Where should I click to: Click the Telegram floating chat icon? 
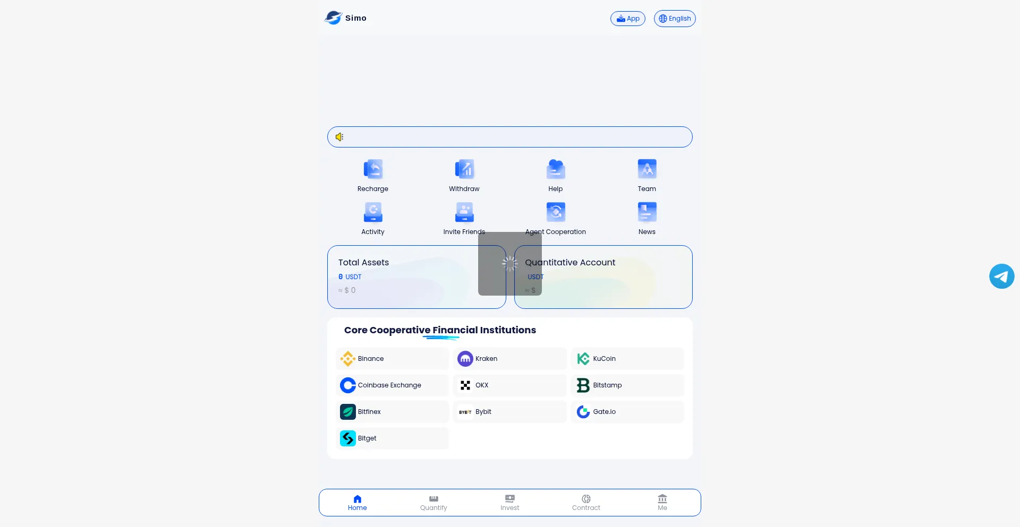(x=1001, y=277)
